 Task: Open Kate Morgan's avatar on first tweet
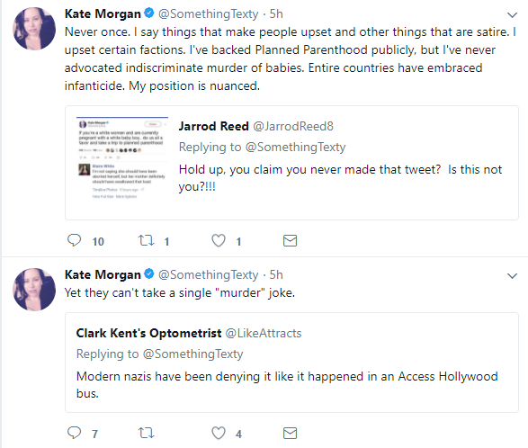[34, 29]
